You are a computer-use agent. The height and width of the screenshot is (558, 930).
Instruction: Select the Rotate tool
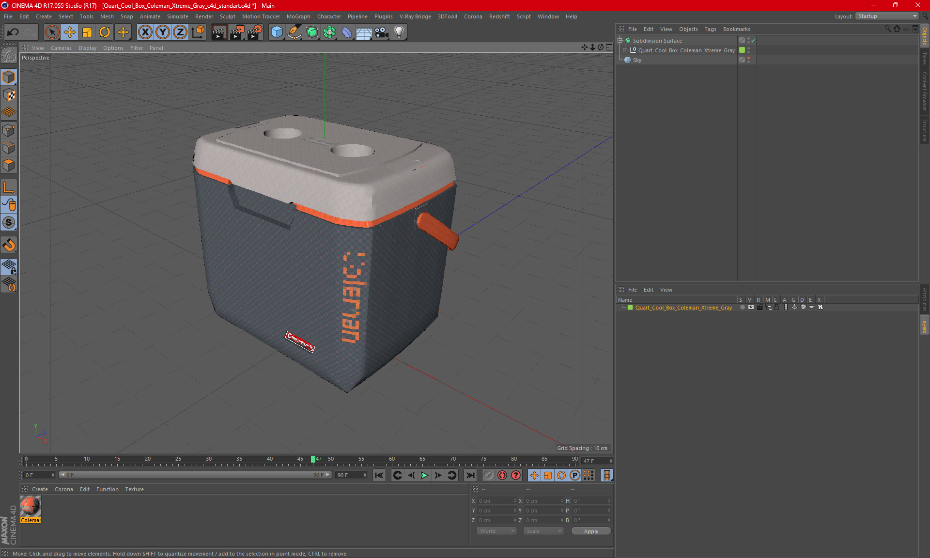[105, 32]
